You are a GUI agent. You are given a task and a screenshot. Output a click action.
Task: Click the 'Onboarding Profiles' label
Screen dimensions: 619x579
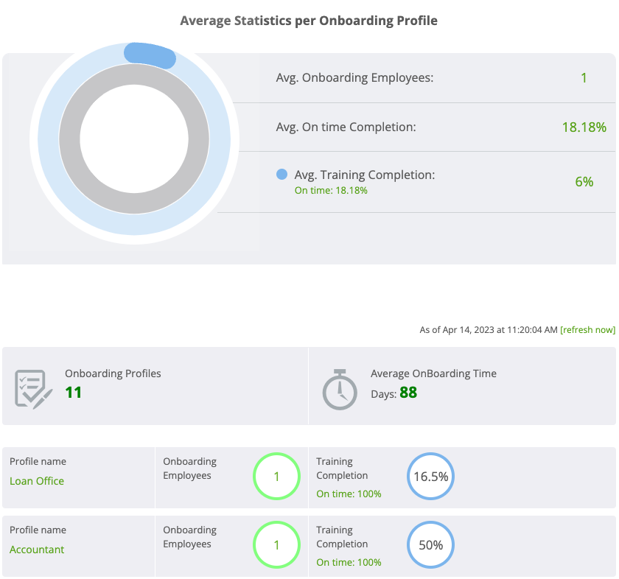pyautogui.click(x=113, y=373)
